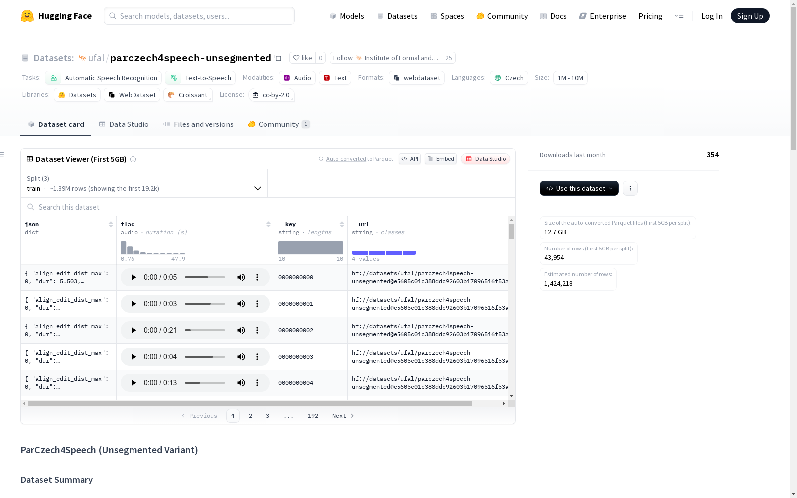Open the API button in viewer
This screenshot has height=498, width=797.
click(410, 159)
